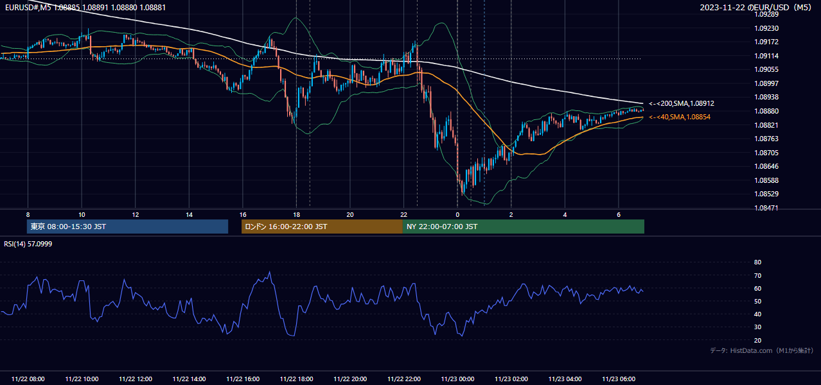This screenshot has width=821, height=385.
Task: Click the bottom time label 11/23 06:00
Action: 619,379
